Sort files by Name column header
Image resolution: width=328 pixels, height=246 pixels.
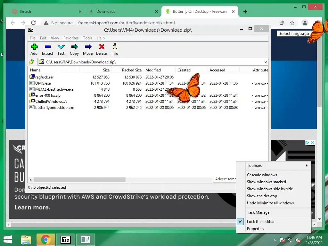[x=54, y=70]
